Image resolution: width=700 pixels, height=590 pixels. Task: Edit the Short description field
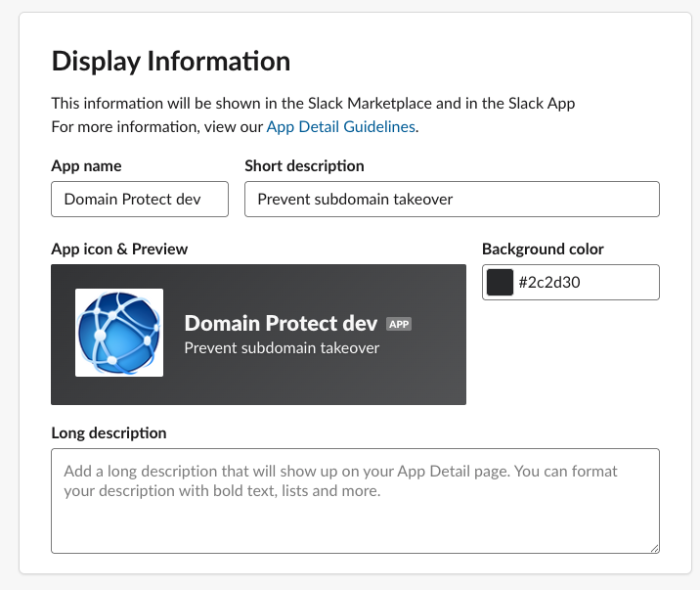pyautogui.click(x=452, y=200)
